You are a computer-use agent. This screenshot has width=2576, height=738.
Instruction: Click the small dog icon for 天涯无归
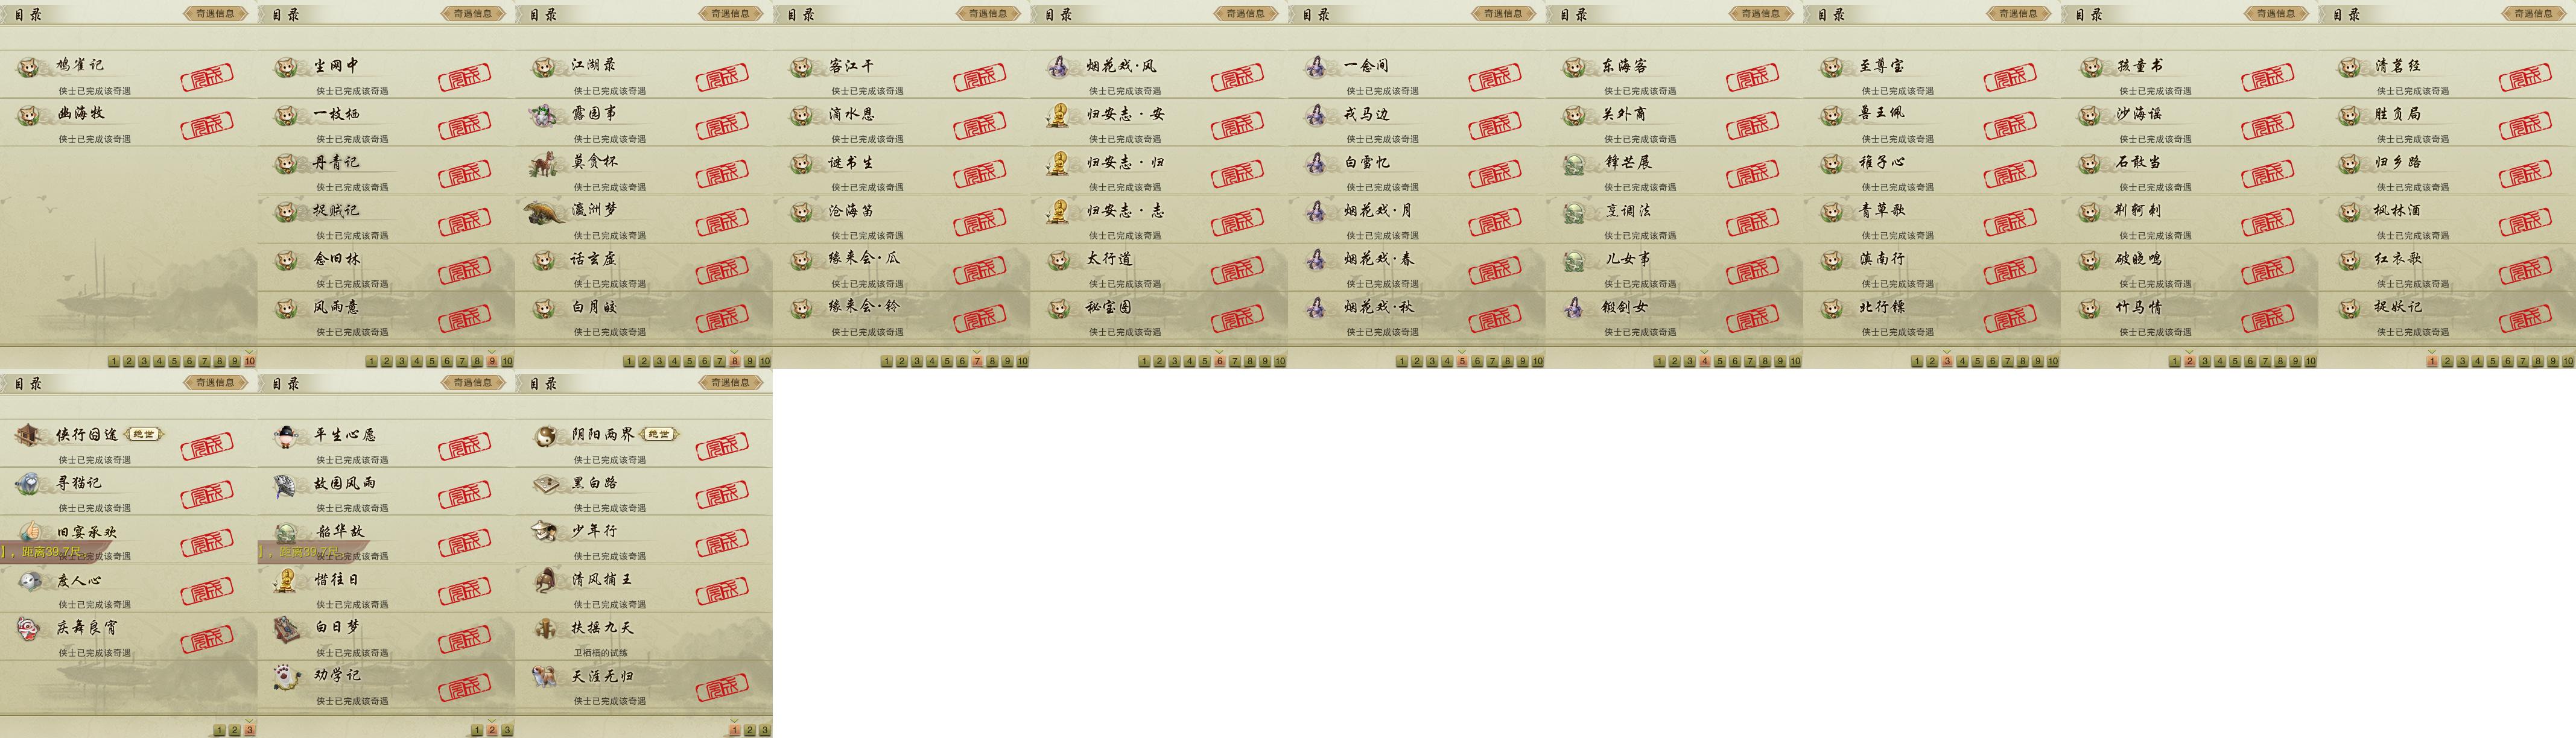pyautogui.click(x=545, y=677)
